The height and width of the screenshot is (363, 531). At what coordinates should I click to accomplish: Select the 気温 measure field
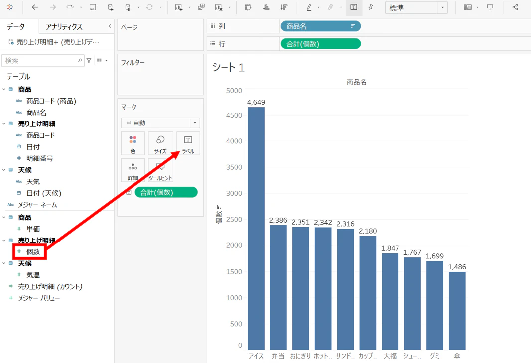point(33,275)
